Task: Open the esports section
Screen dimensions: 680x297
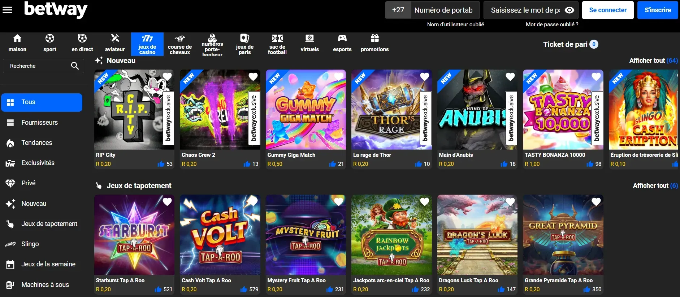Action: [342, 43]
